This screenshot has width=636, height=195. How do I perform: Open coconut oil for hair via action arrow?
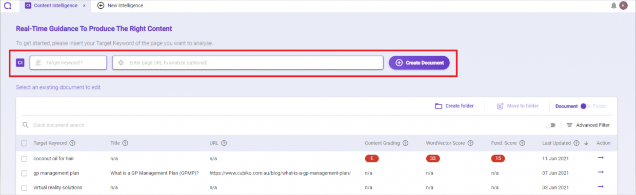(601, 158)
